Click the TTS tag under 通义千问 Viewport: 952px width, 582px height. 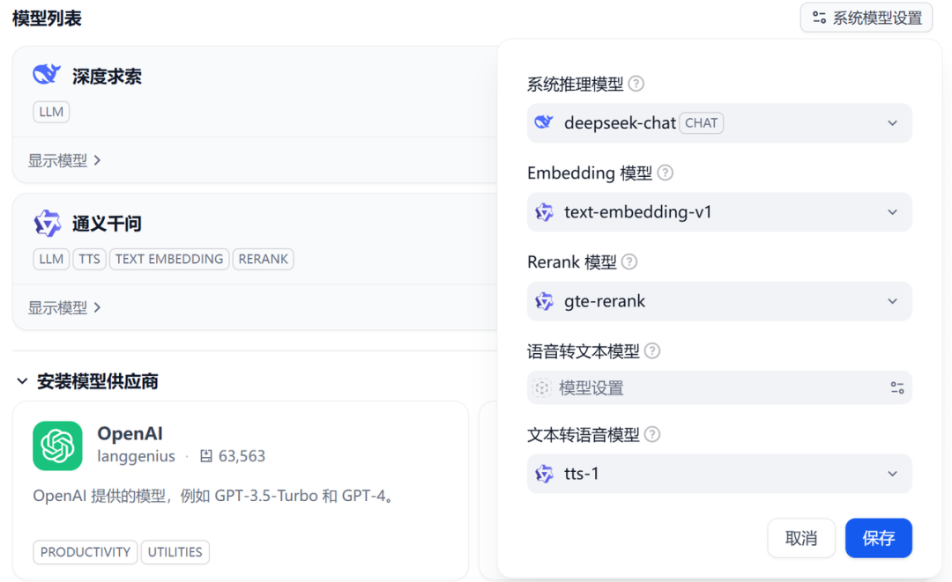(89, 259)
